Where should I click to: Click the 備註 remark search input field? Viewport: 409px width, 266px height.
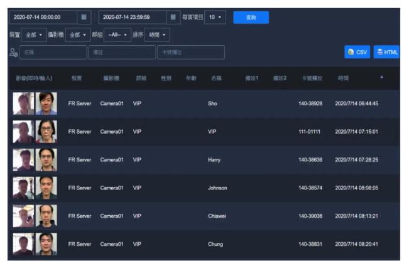pyautogui.click(x=121, y=53)
